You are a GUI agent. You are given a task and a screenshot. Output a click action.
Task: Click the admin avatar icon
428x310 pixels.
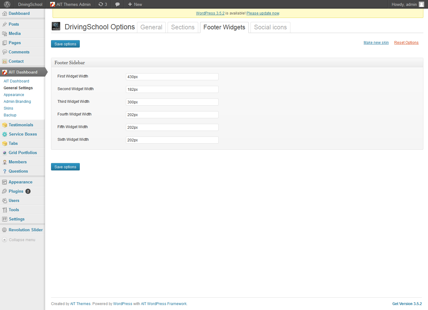point(422,4)
